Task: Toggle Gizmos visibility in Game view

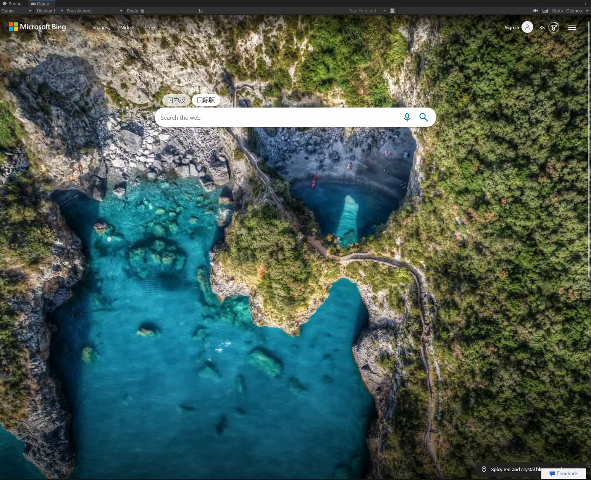Action: 574,11
